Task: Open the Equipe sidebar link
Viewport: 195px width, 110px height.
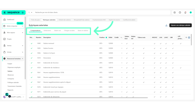Action: tap(10, 64)
